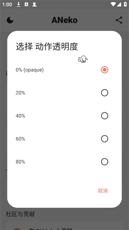
Task: Tap the 20% option label
Action: [x=20, y=93]
